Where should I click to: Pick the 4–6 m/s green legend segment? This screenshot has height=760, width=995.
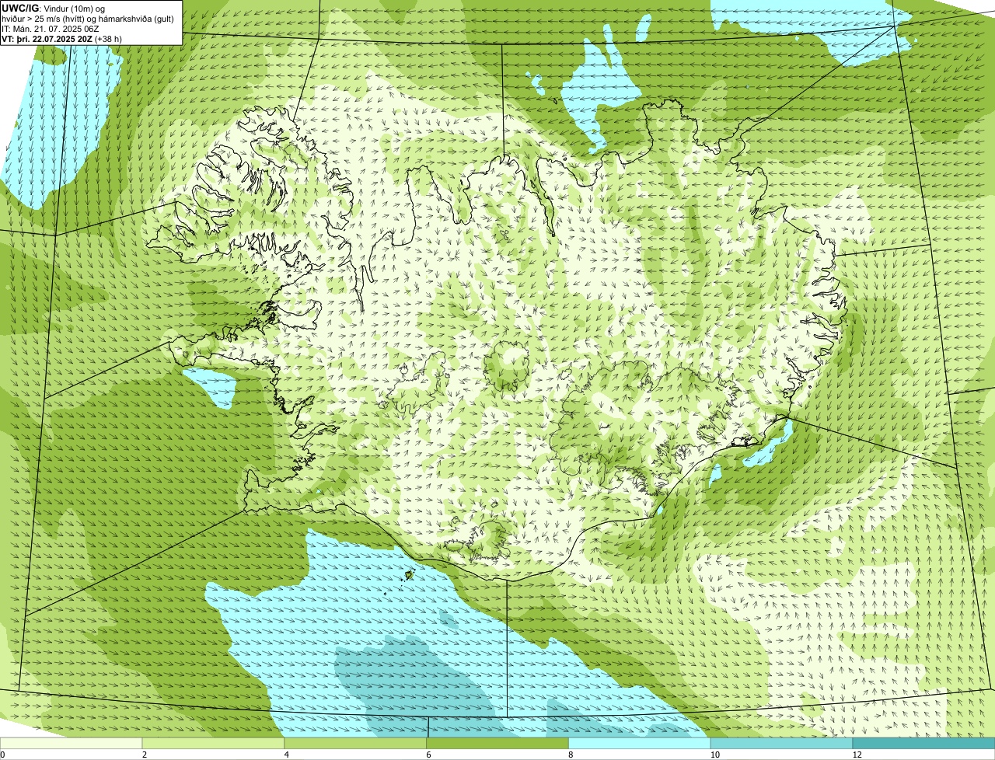(x=356, y=743)
